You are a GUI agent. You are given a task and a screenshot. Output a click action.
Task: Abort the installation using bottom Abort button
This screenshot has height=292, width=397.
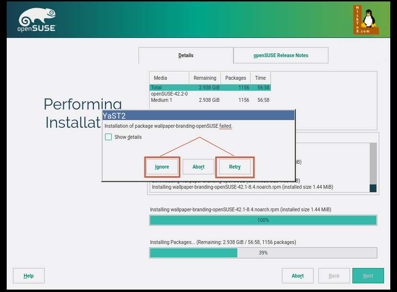point(297,276)
